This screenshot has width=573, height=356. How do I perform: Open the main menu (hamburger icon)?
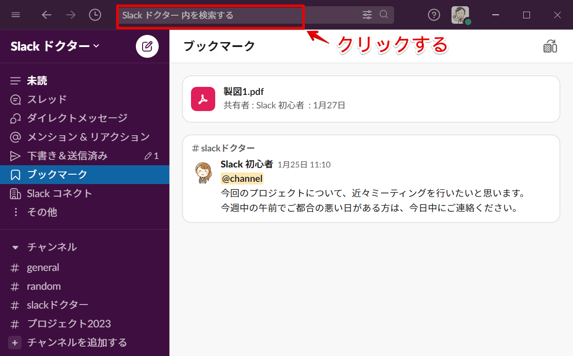coord(16,14)
